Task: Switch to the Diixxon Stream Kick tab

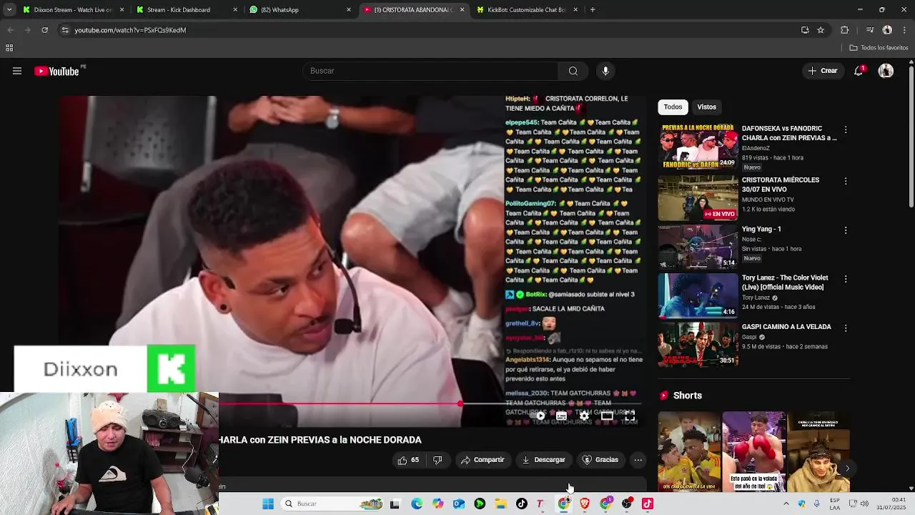Action: pos(71,10)
